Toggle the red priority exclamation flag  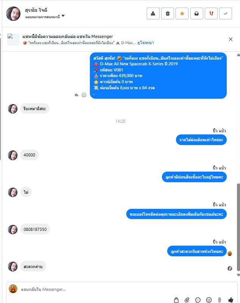pyautogui.click(x=211, y=14)
